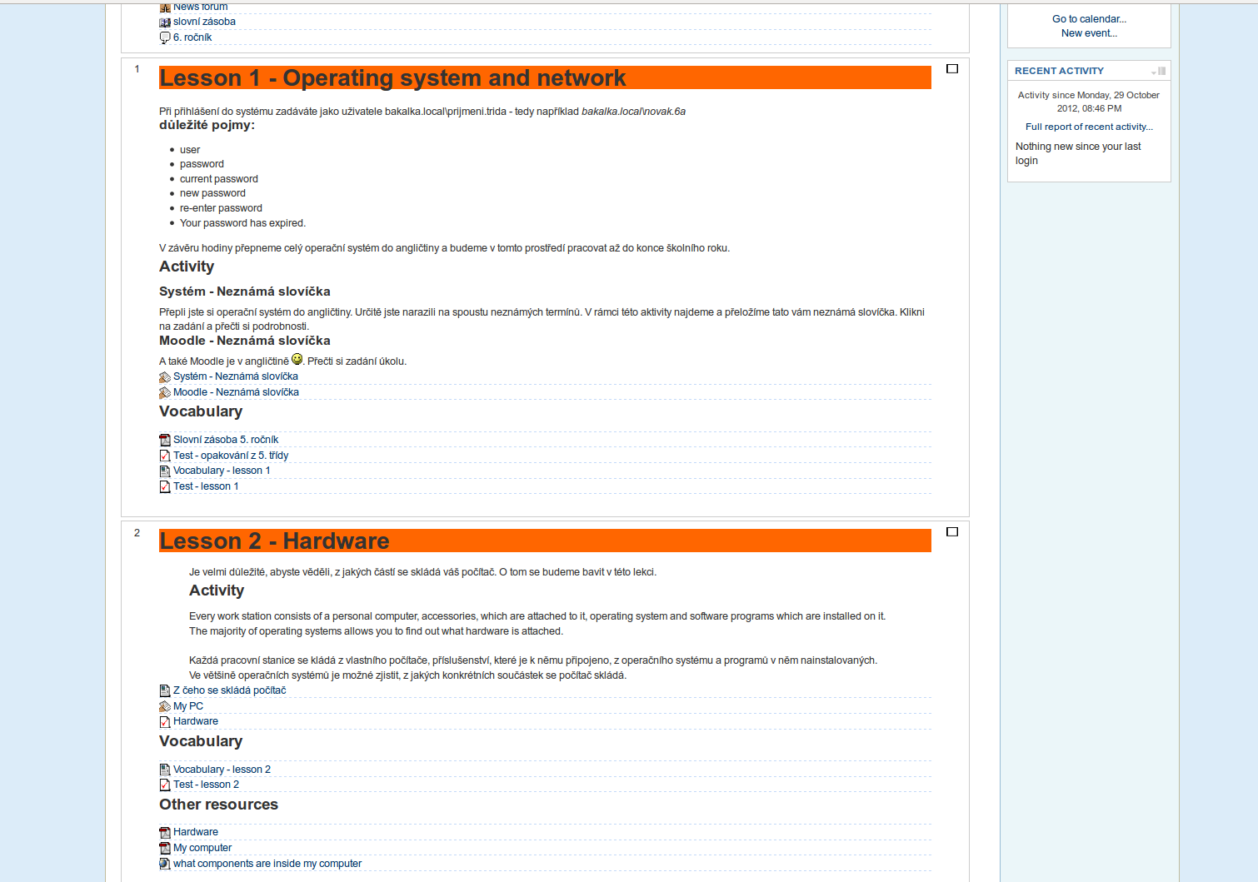Click icon beside Systém - Neznámá slovíčka assignment

point(165,377)
